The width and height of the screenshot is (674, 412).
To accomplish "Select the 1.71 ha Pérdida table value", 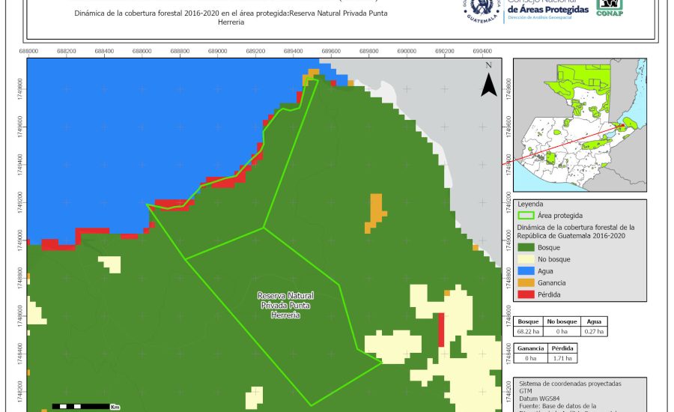I will click(562, 359).
